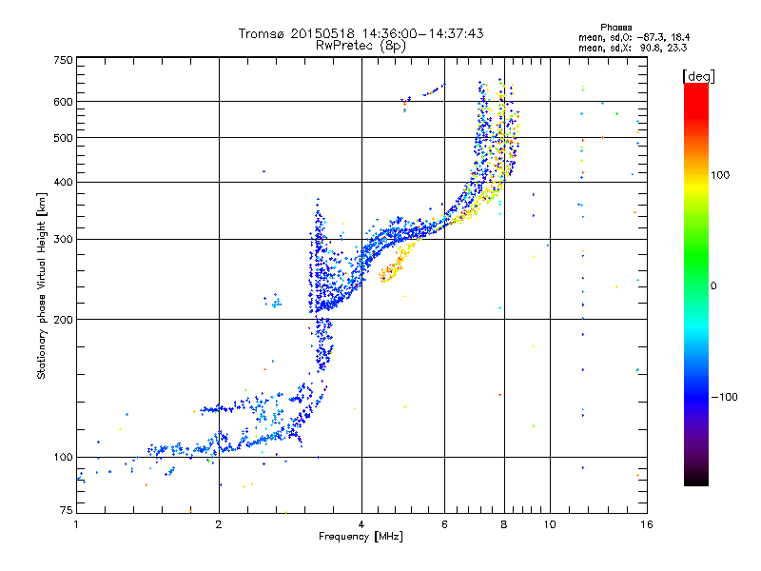Click the height axis tick label '75'
The image size is (761, 571).
67,510
